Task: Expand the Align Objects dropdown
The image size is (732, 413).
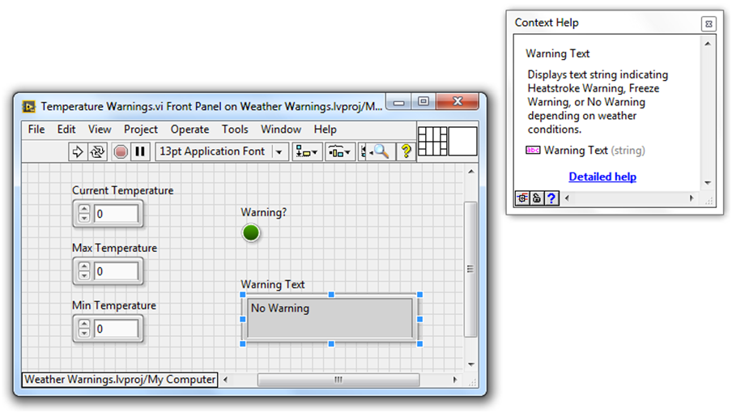Action: [x=307, y=151]
